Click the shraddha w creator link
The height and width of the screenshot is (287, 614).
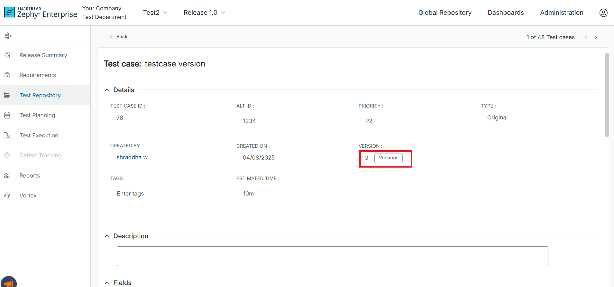(132, 157)
